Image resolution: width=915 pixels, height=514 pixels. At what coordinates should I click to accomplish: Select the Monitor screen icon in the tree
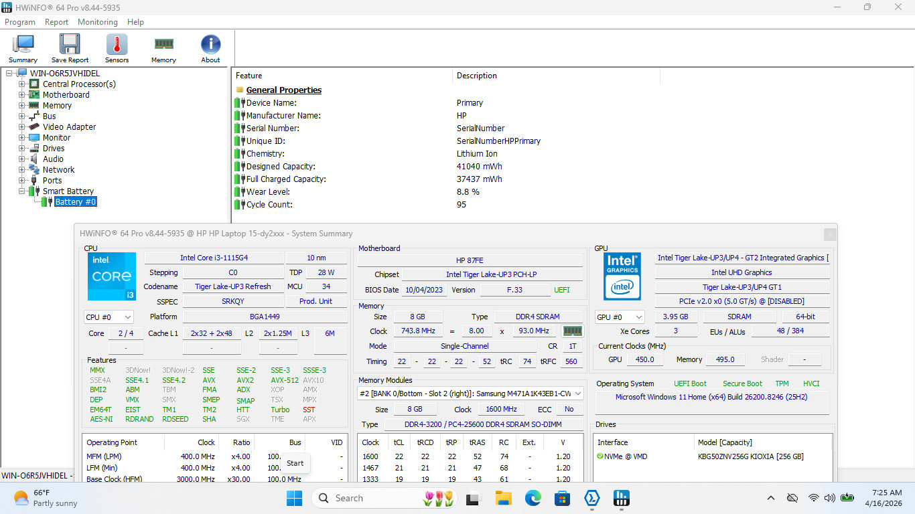coord(34,137)
